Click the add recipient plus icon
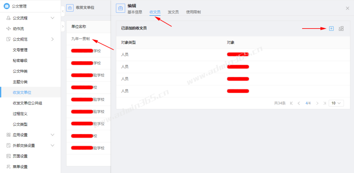Image resolution: width=354 pixels, height=173 pixels. (x=331, y=29)
